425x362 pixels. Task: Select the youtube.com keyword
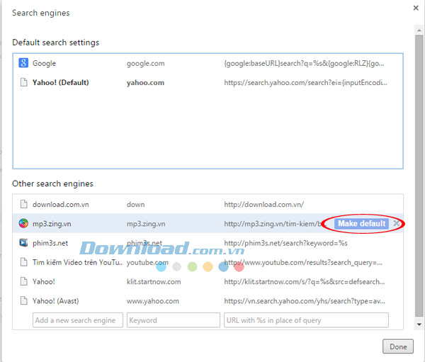tap(147, 263)
